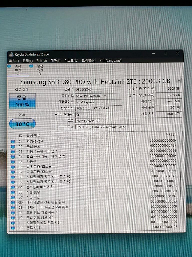Click the transfer mode field PCIe 3.0 x4

[98, 108]
